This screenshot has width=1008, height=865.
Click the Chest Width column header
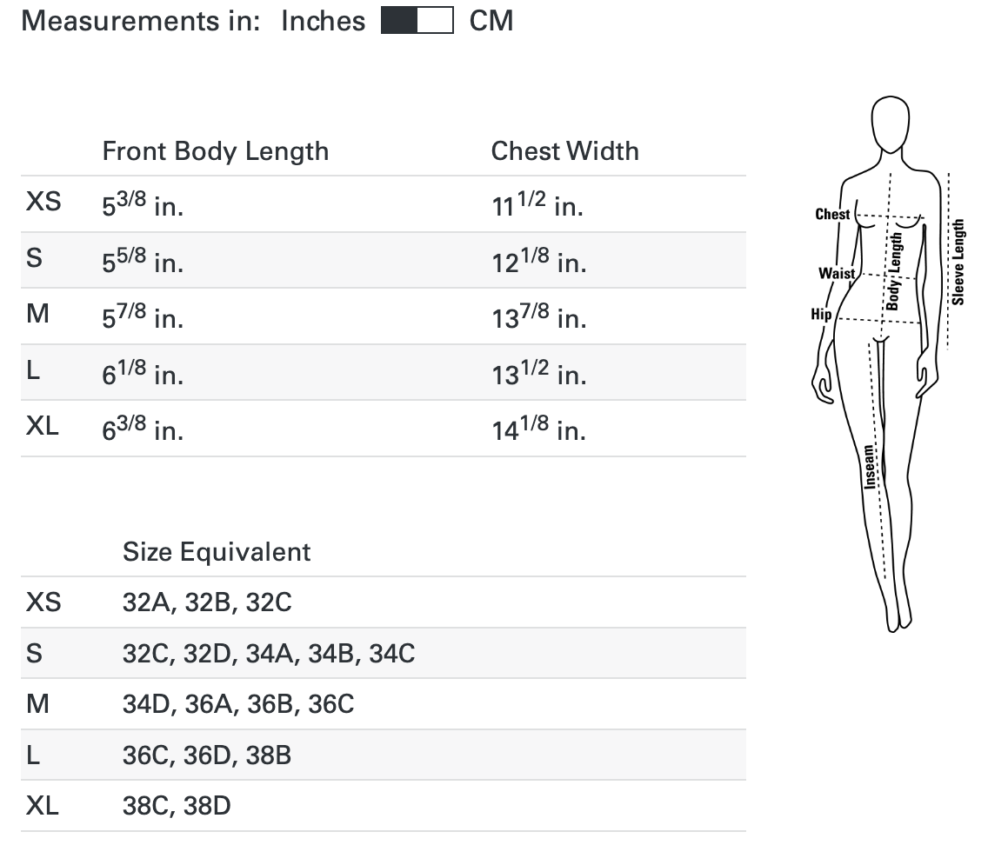pos(565,151)
